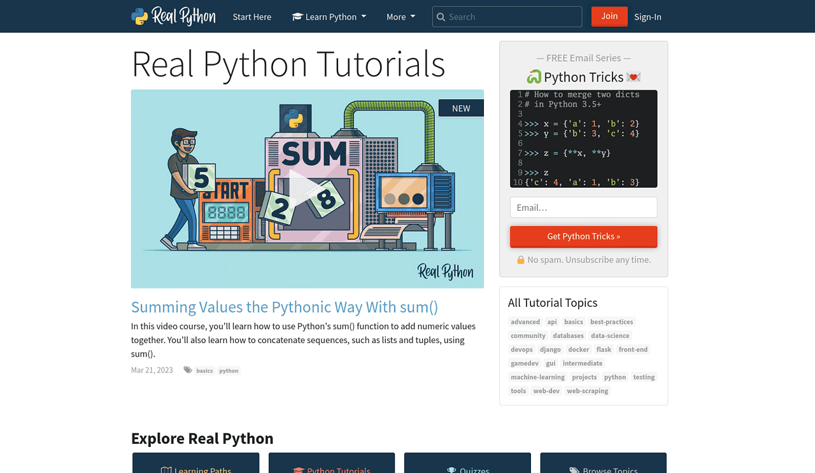Select the web-dev topic tag
This screenshot has width=815, height=473.
546,391
